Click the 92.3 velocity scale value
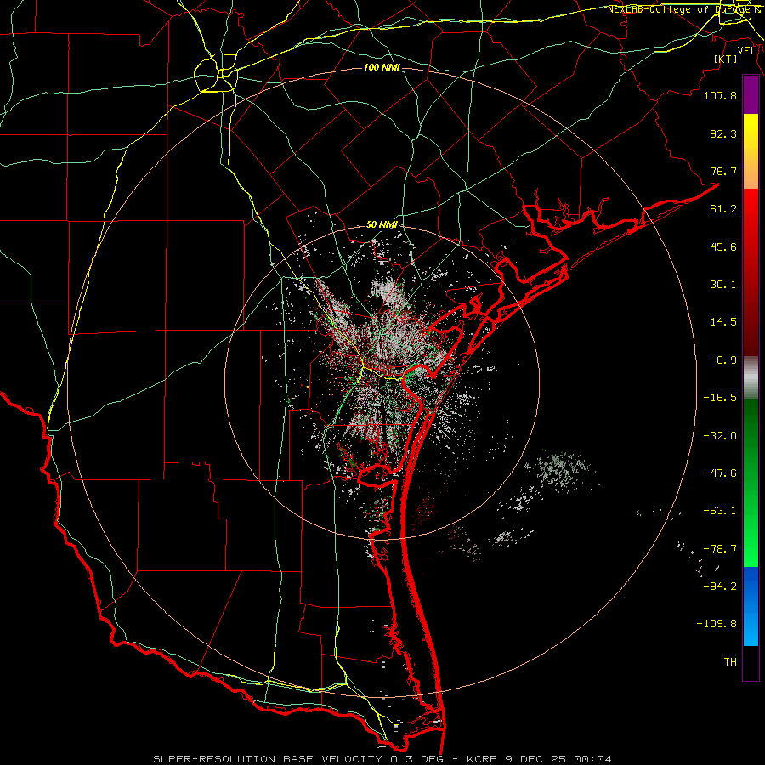765x765 pixels. (x=723, y=133)
